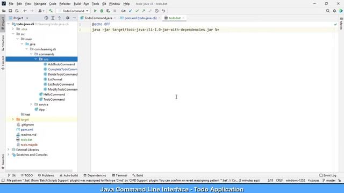344x193 pixels.
Task: Open the Tools menu
Action: [x=95, y=4]
